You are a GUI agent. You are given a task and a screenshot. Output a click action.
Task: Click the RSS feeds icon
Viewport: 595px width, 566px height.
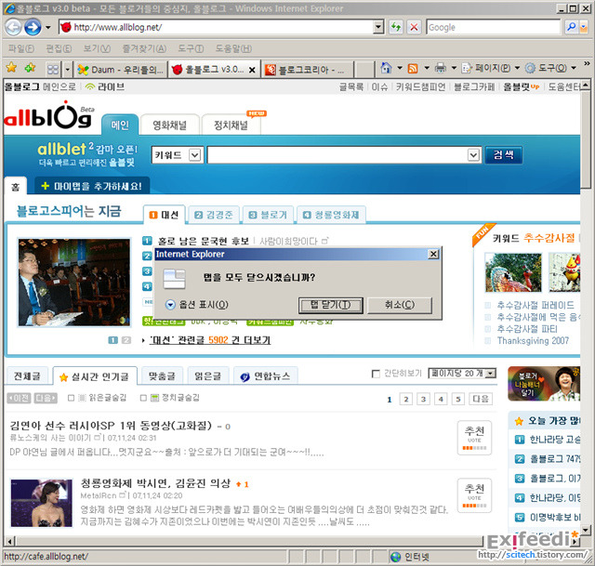[413, 69]
